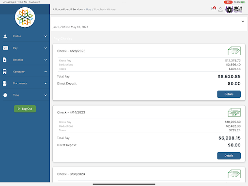Click the check icon for 3/31/2023 paycheck

click(x=234, y=174)
